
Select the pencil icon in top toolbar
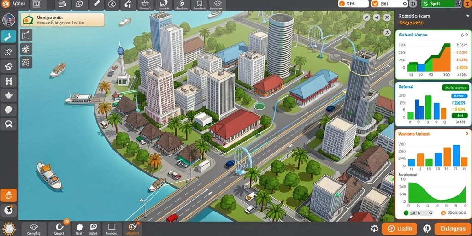click(x=96, y=4)
